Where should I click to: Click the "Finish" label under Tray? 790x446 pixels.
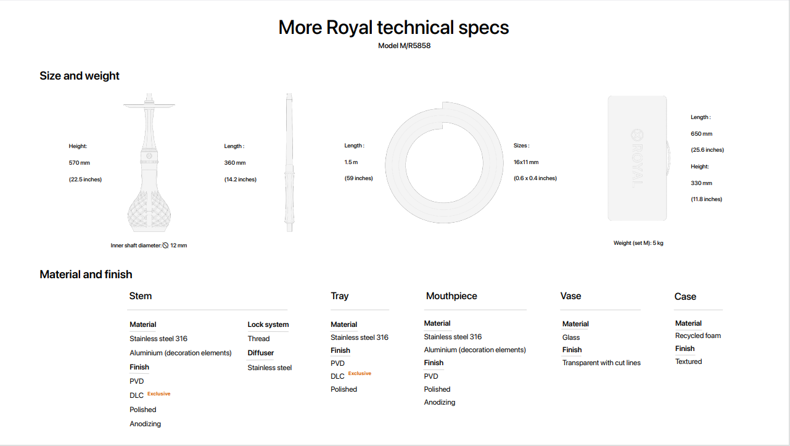tap(340, 350)
